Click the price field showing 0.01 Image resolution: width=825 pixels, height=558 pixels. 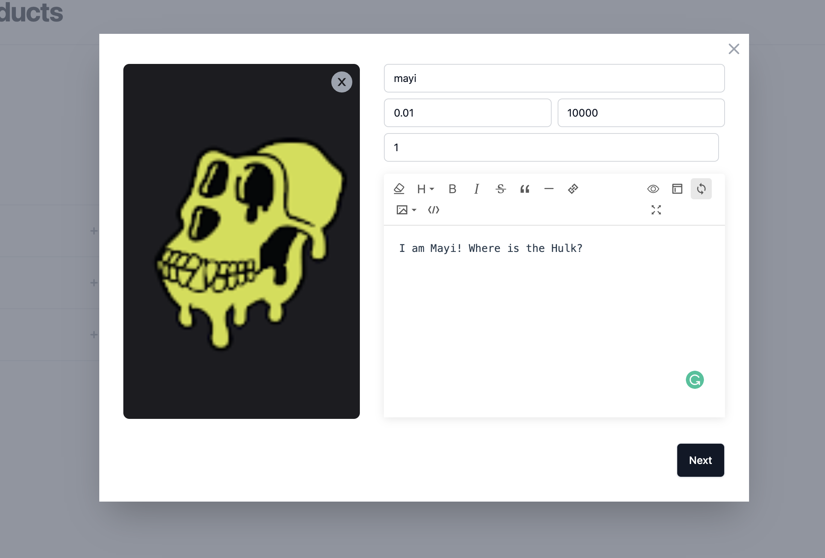(x=467, y=113)
